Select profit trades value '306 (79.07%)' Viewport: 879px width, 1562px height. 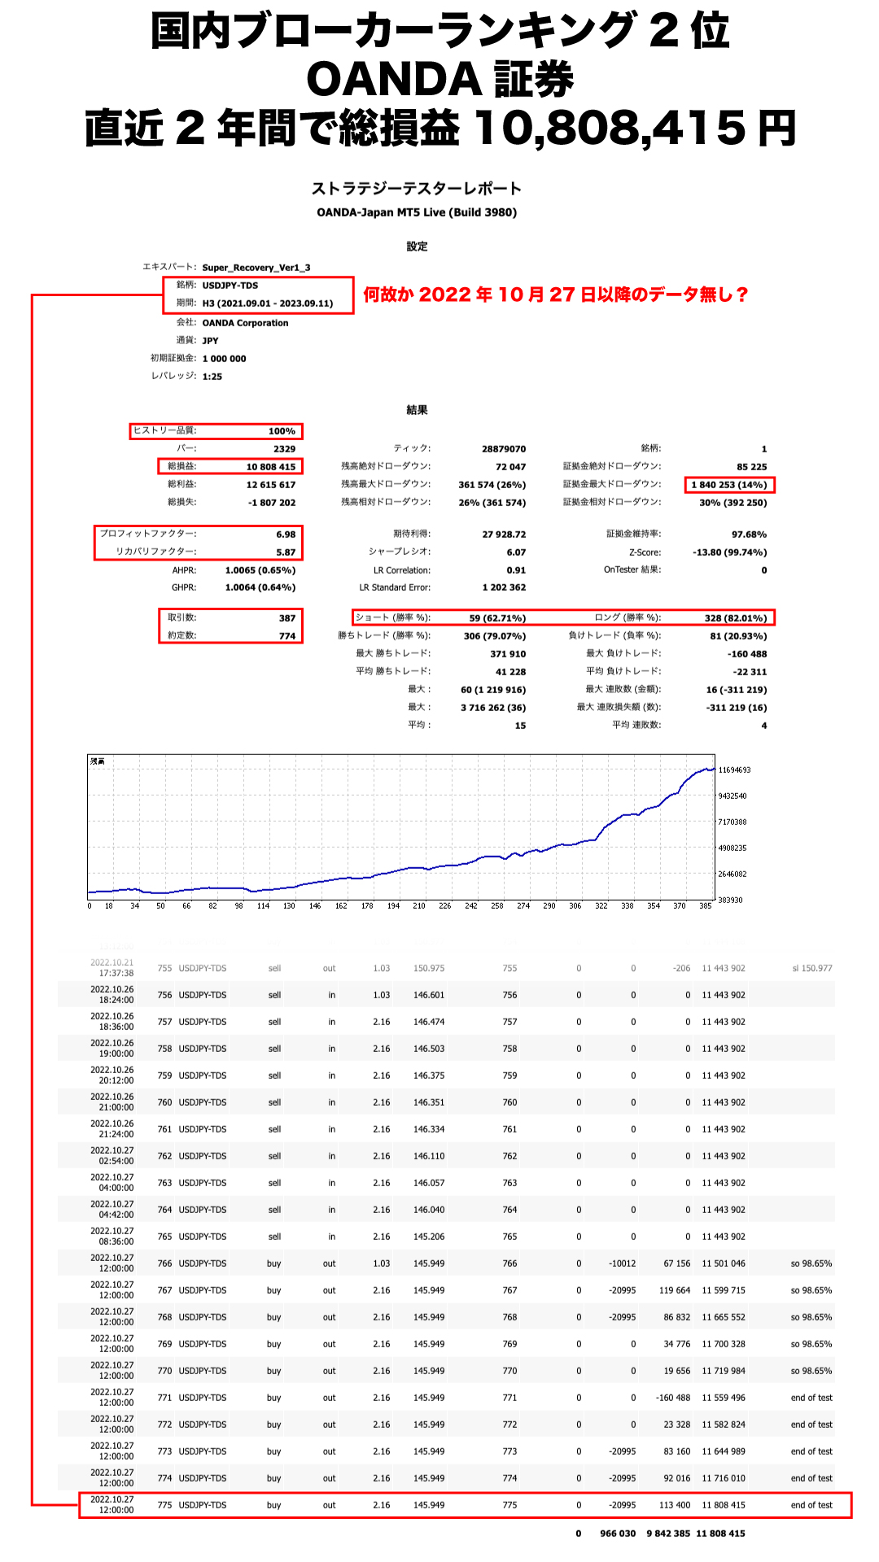tap(495, 636)
